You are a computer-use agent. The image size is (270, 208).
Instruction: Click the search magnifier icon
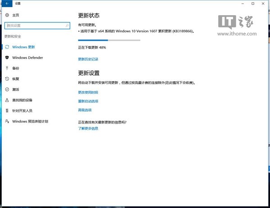coord(67,26)
